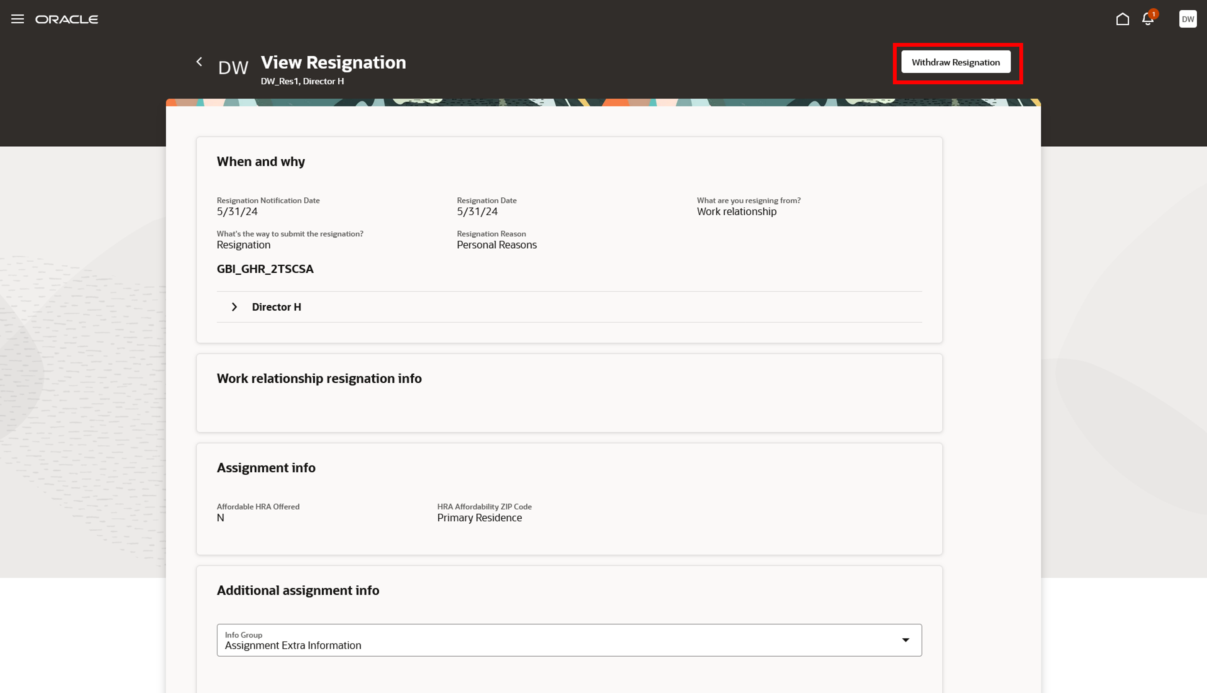Click the When and why heading
Viewport: 1207px width, 693px height.
(x=261, y=162)
